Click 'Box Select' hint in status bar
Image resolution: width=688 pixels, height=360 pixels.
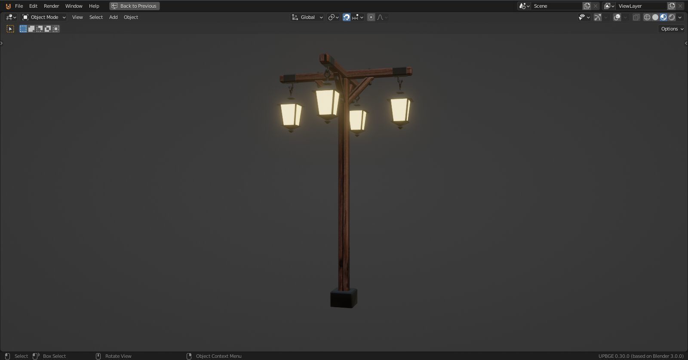tap(54, 356)
